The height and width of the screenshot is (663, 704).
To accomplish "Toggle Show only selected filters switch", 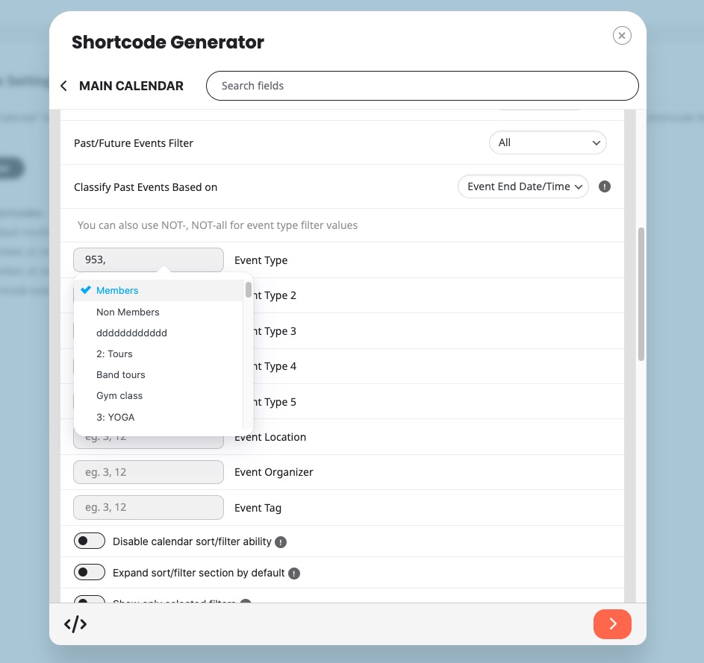I will (89, 600).
